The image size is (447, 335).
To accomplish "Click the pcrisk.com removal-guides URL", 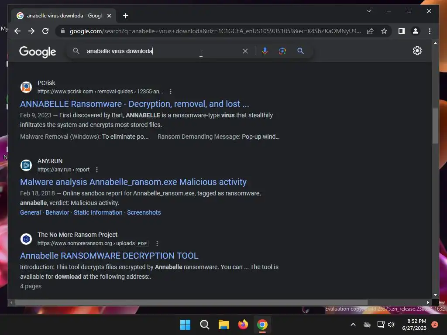I will 100,92.
